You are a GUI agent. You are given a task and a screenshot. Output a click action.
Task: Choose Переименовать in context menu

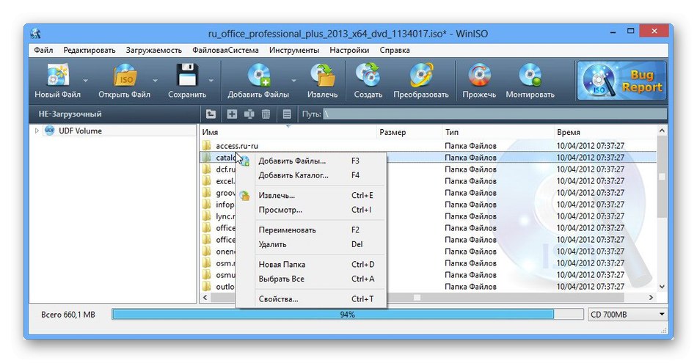click(x=311, y=230)
